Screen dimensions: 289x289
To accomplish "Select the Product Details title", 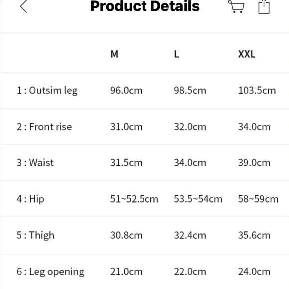I will click(x=145, y=6).
